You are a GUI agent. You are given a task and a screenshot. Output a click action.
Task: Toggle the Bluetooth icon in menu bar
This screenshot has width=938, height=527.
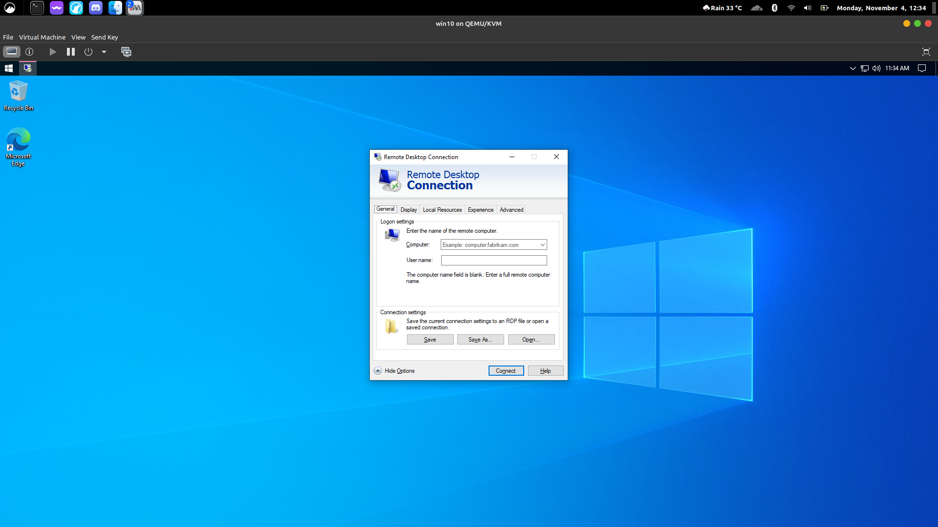[x=773, y=7]
